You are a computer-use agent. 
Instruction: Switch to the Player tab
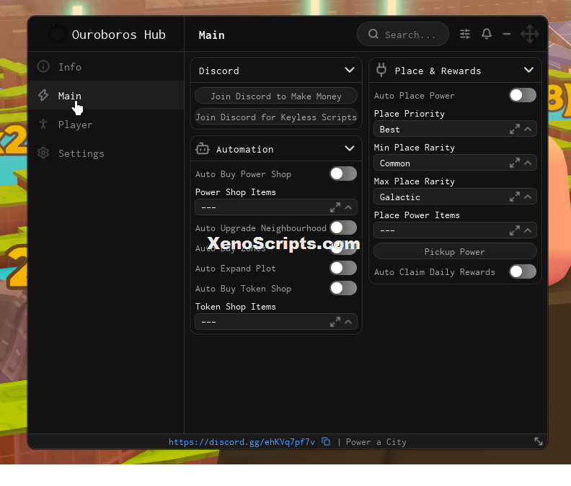click(x=105, y=125)
